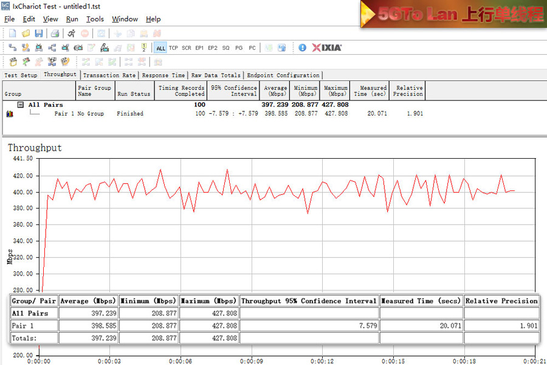Click the blue info icon near IXIA
This screenshot has width=547, height=365.
(x=302, y=47)
